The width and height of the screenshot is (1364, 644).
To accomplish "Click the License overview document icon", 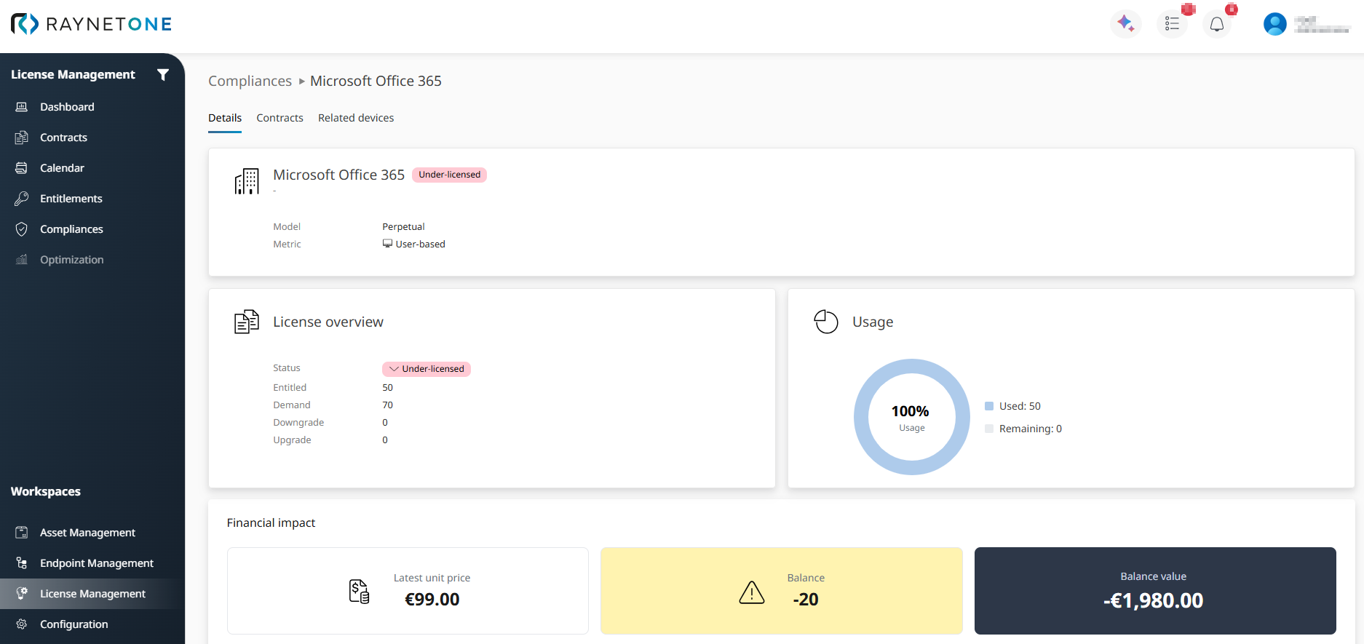I will pyautogui.click(x=247, y=322).
